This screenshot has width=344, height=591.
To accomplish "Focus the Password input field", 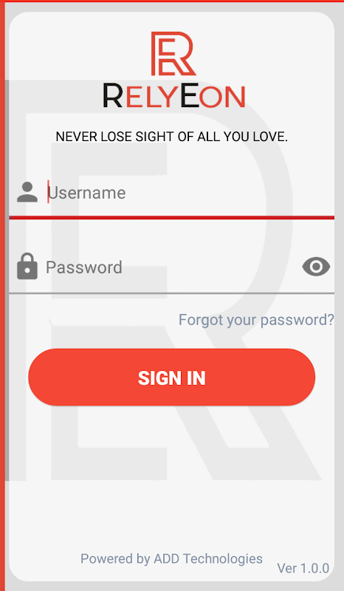I will (172, 267).
